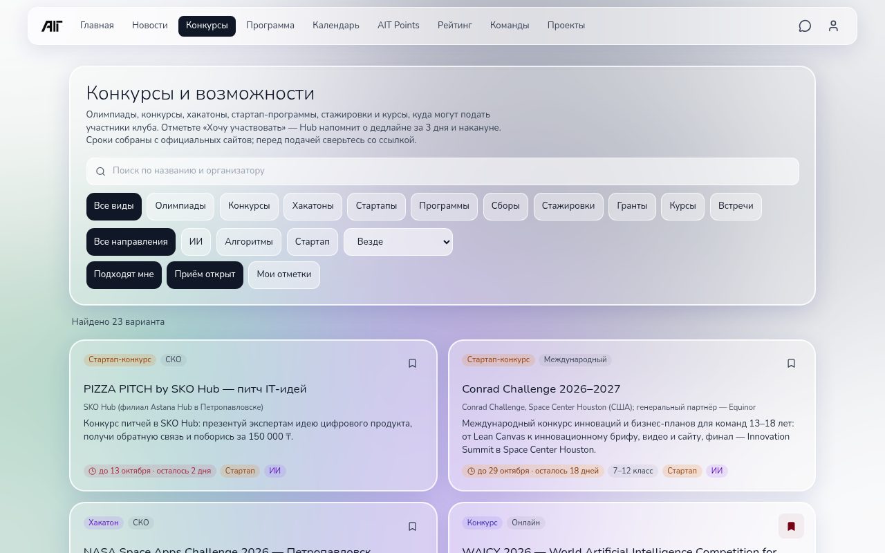The height and width of the screenshot is (553, 885).
Task: Open the user profile icon
Action: click(833, 26)
